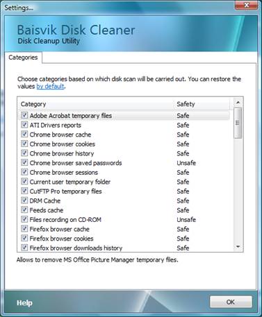The width and height of the screenshot is (262, 317).
Task: Uncheck Firefox browser cache checkbox
Action: 24,229
